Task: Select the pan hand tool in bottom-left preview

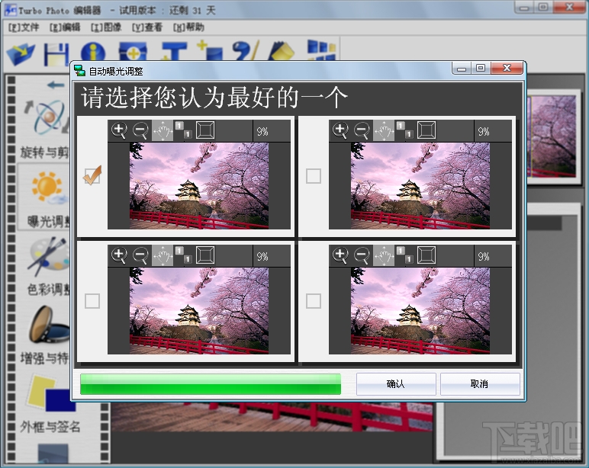Action: [163, 255]
